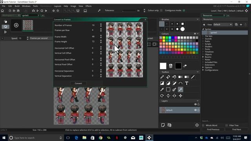Viewport: 251px width, 141px height.
Task: Click the Number of Frames value field
Action: [93, 25]
